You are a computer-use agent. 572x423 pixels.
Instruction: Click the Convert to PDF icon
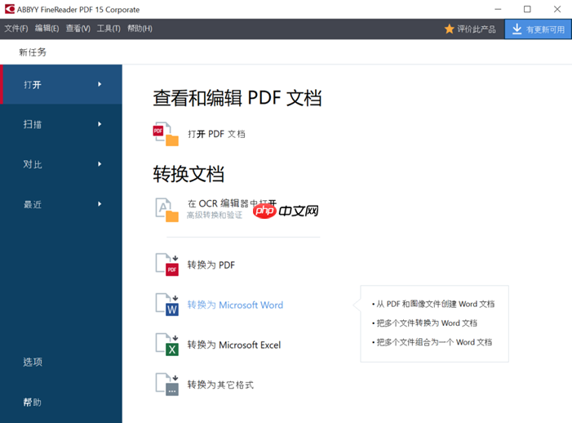[167, 265]
